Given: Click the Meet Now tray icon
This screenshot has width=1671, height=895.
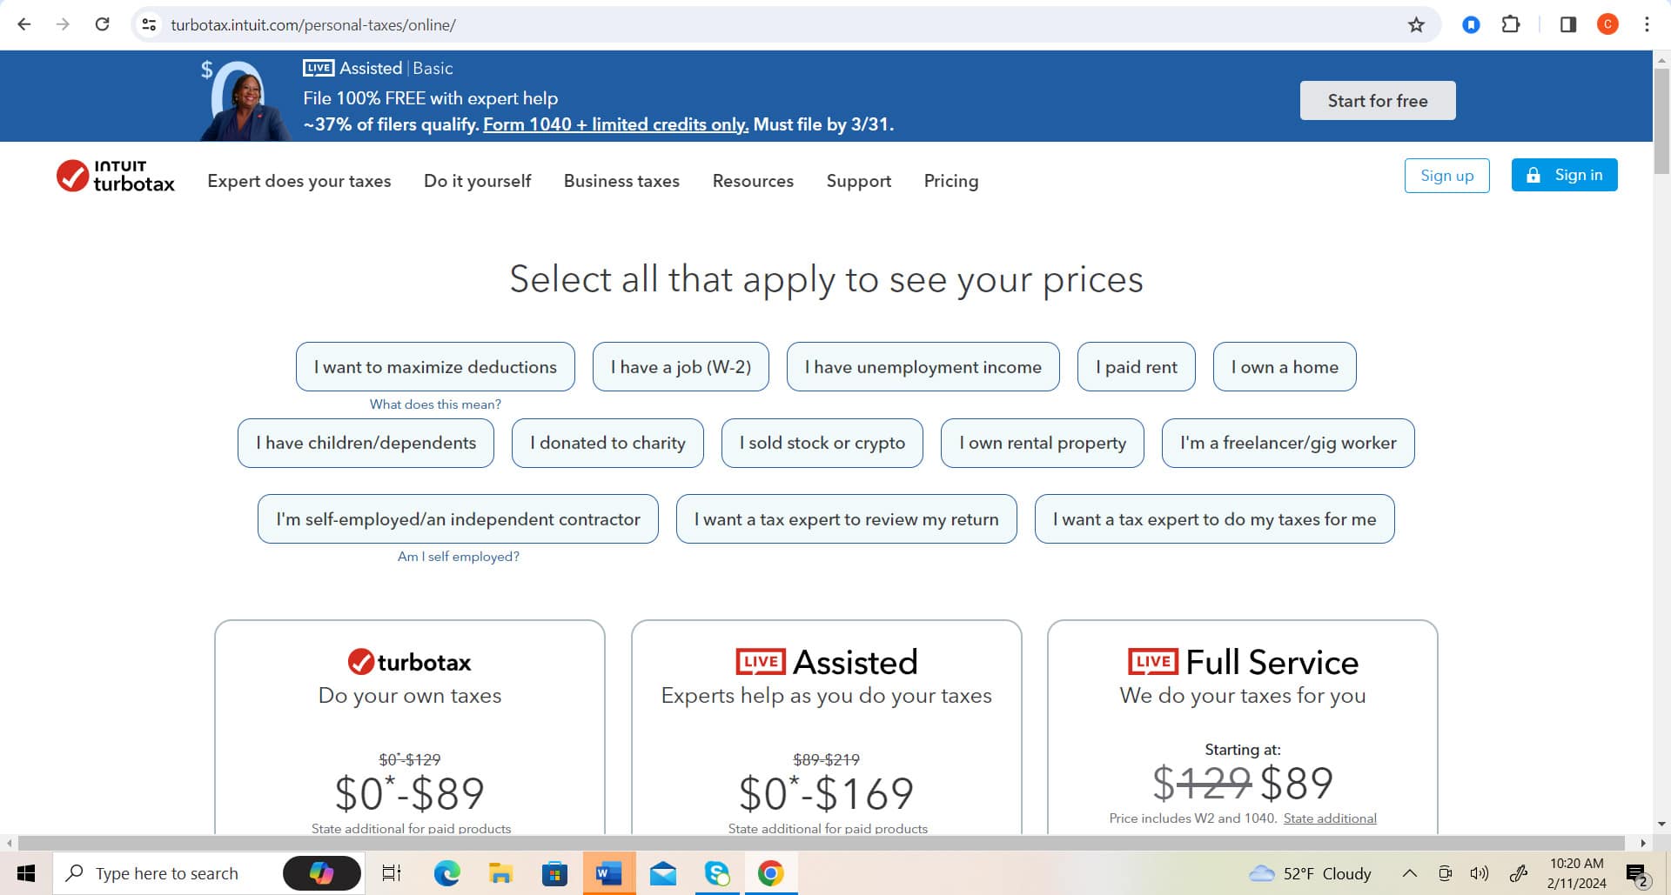Looking at the screenshot, I should [x=1445, y=873].
